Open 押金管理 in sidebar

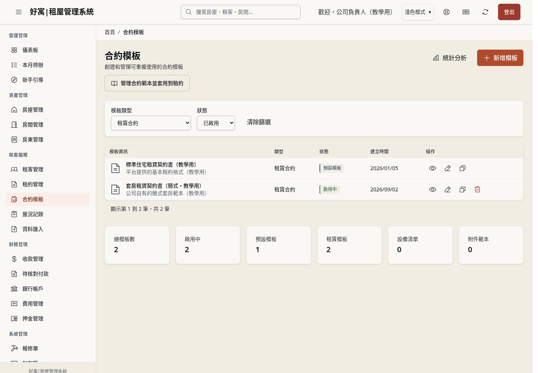pyautogui.click(x=48, y=319)
